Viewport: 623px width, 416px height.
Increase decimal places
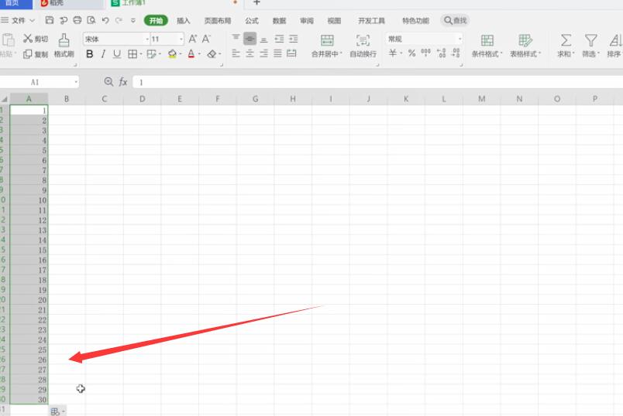tap(441, 53)
